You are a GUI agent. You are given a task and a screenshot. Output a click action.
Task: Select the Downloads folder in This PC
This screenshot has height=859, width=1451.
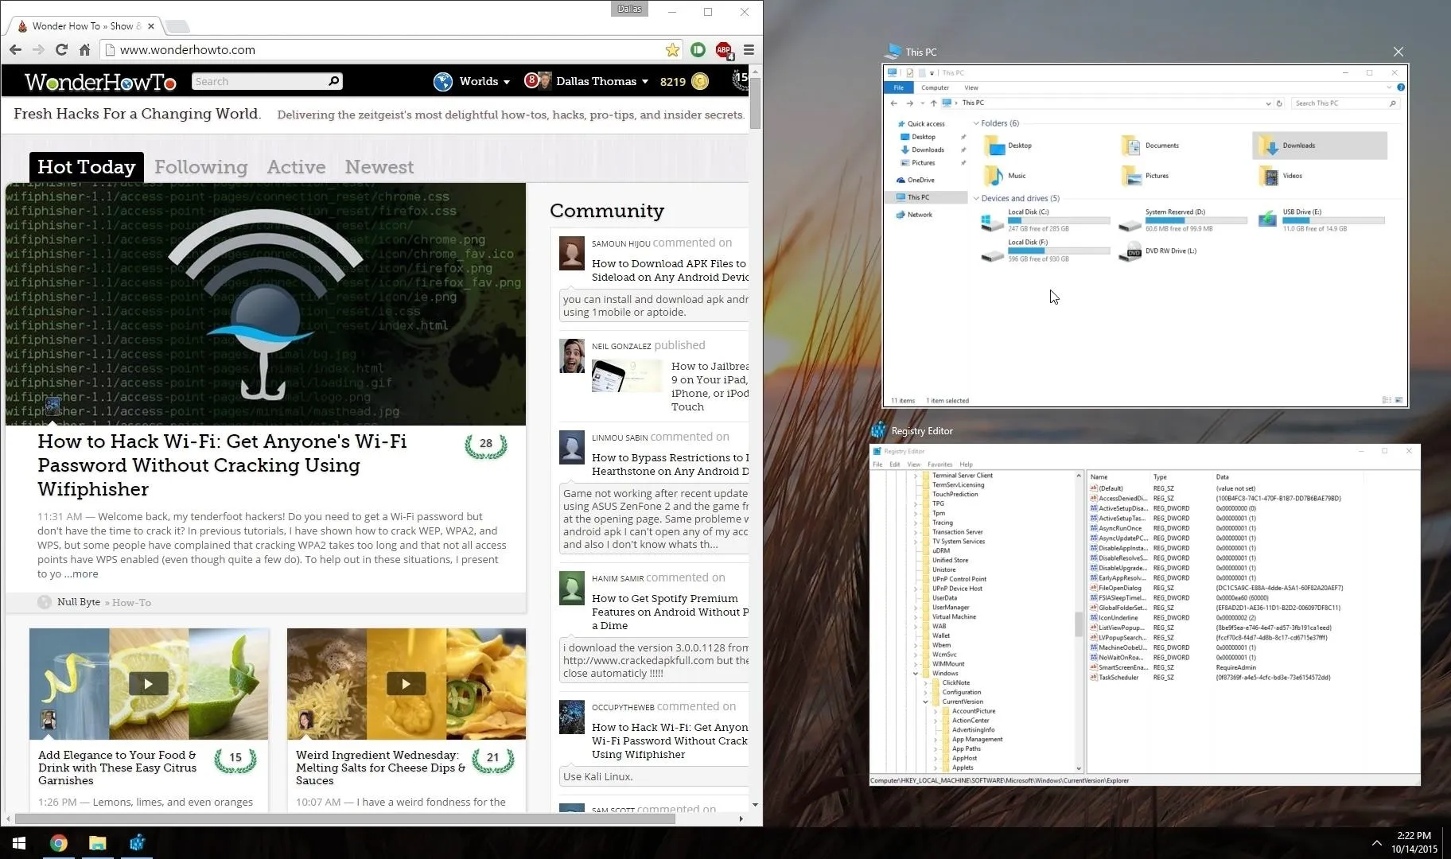(x=1320, y=146)
